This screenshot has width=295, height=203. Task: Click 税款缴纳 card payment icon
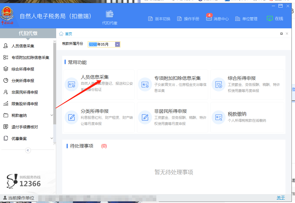[x=219, y=117]
